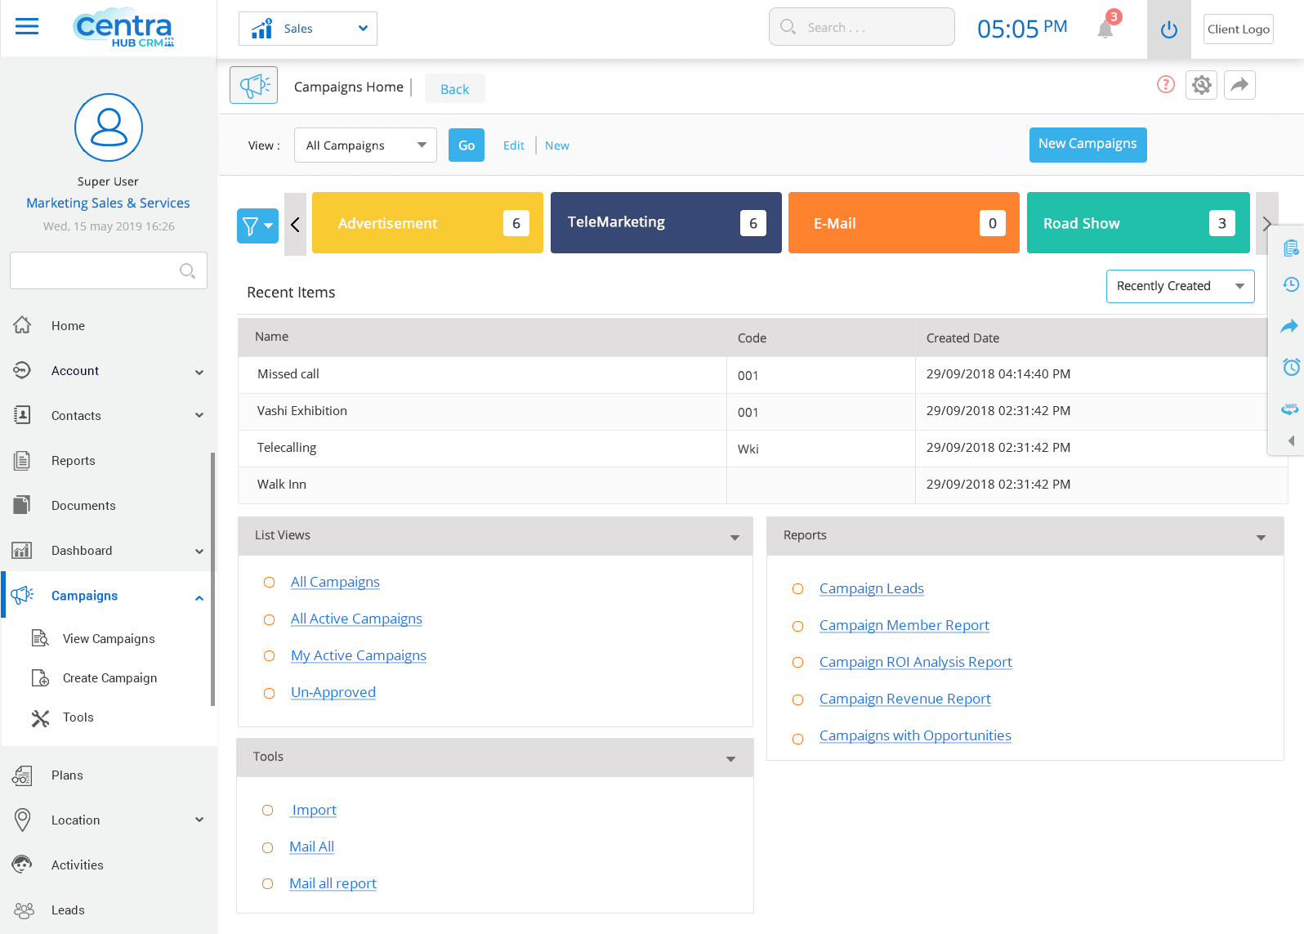Open the Recently Created sort dropdown

coord(1179,286)
